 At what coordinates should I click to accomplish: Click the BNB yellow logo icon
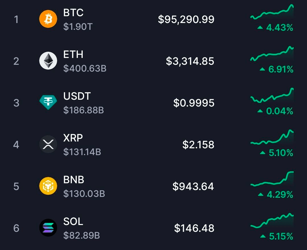coord(48,186)
